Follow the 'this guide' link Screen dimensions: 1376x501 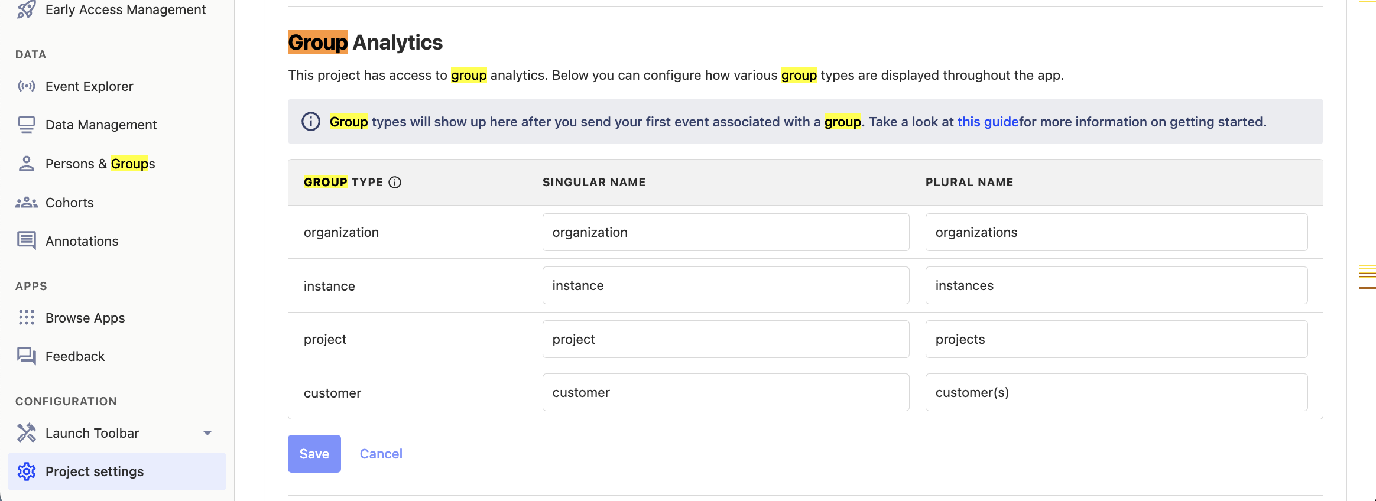987,122
